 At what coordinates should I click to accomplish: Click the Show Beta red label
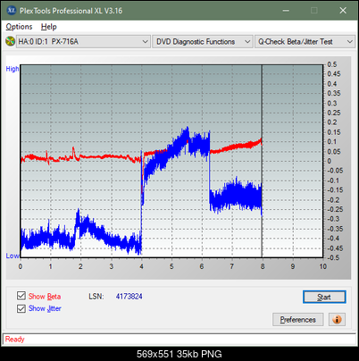pyautogui.click(x=45, y=297)
